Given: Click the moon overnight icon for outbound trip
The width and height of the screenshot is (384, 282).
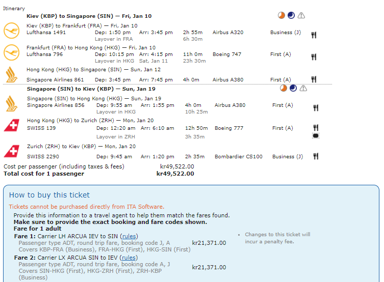Looking at the screenshot, I should point(291,16).
